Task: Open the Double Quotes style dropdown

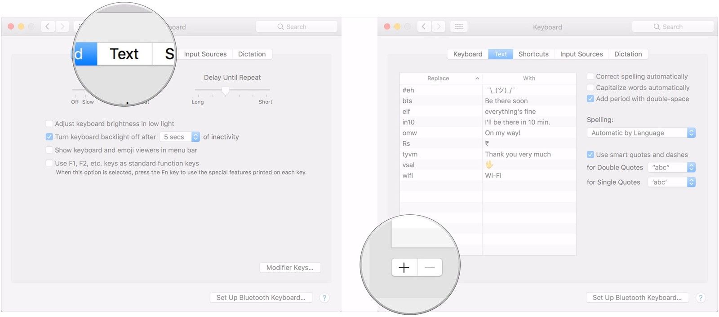Action: (671, 167)
